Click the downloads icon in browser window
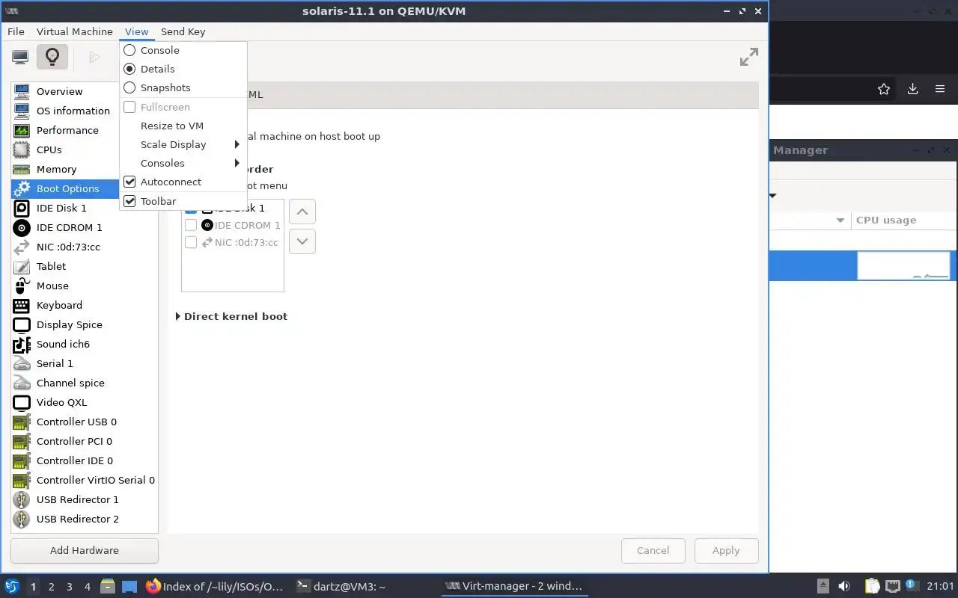Screen dimensions: 958x598 912,89
